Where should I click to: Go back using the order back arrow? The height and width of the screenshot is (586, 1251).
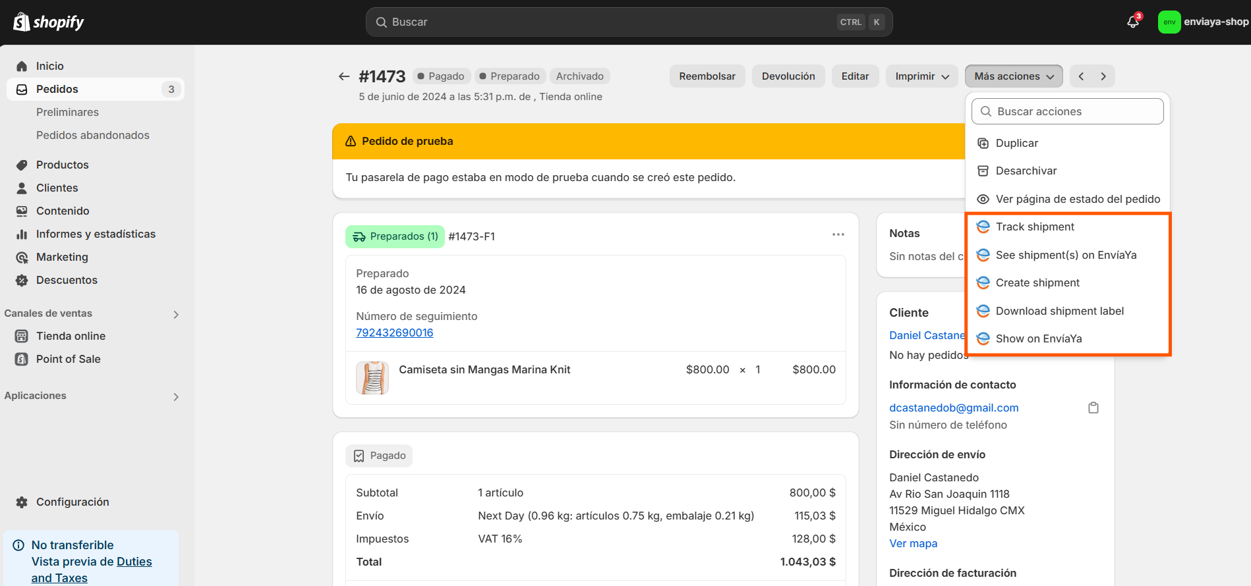click(344, 76)
